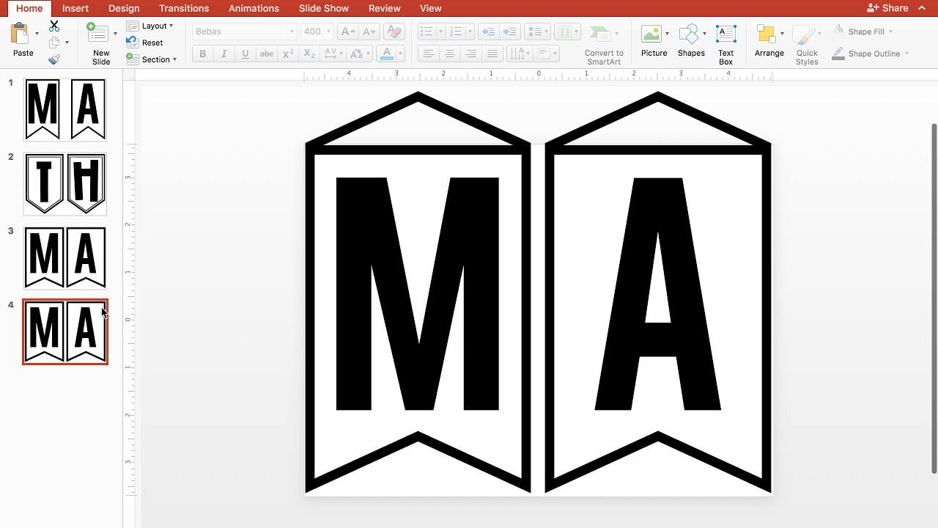Toggle Italic formatting
The width and height of the screenshot is (938, 528).
(x=224, y=54)
